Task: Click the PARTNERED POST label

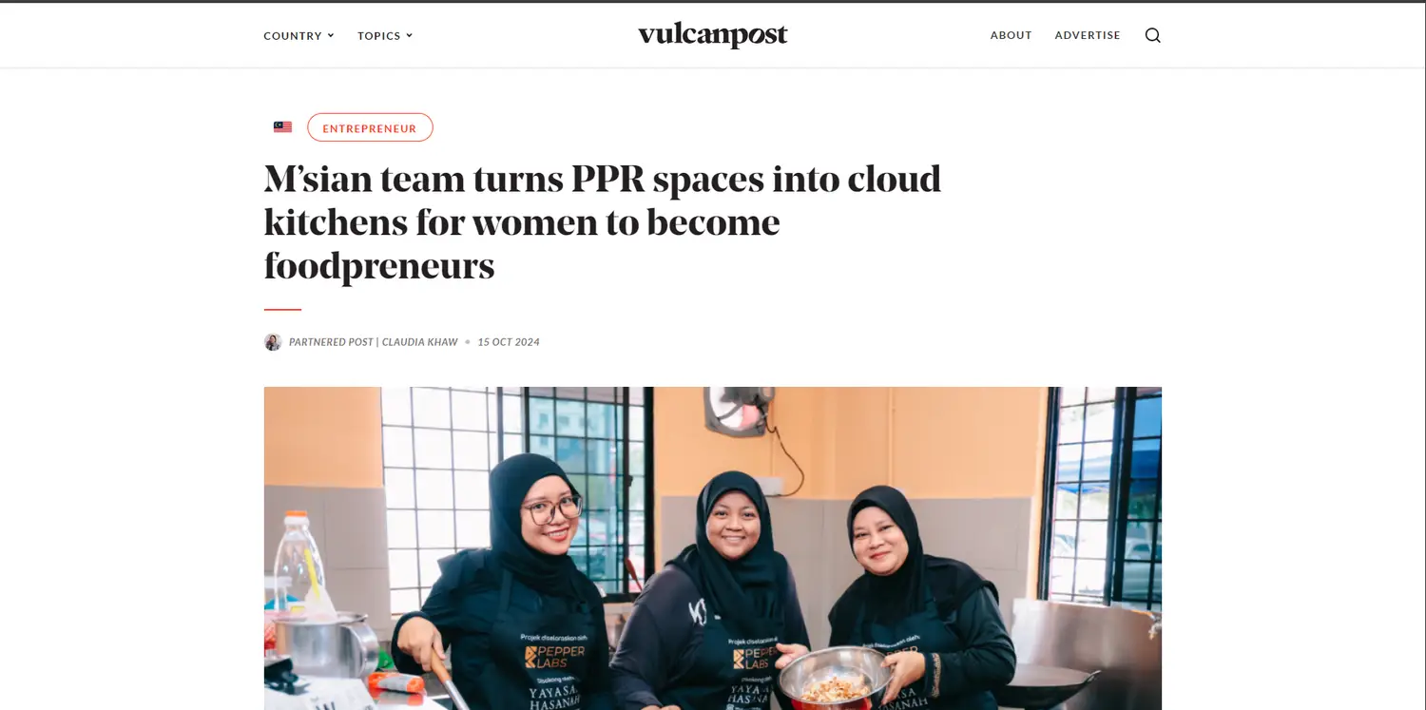Action: point(331,342)
